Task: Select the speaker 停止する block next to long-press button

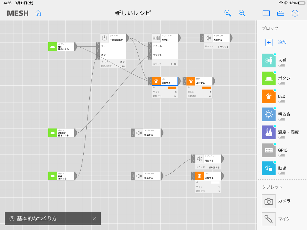Action: (148, 176)
